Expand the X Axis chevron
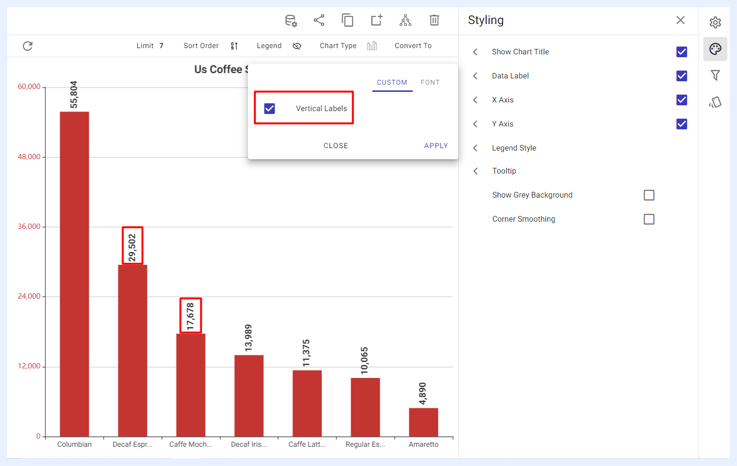 (x=475, y=100)
